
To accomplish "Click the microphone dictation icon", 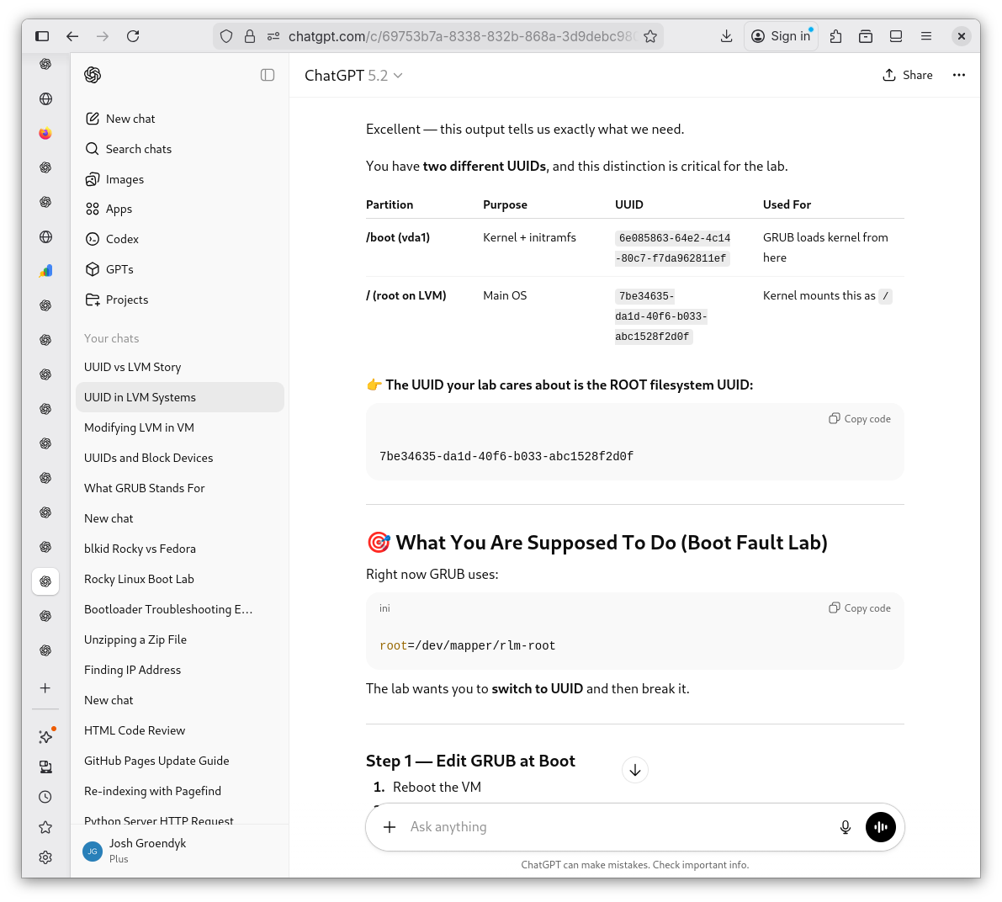I will click(846, 827).
